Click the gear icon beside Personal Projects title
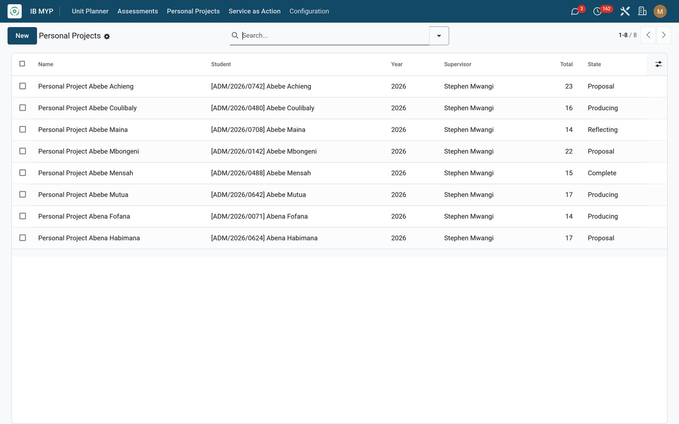 (107, 36)
